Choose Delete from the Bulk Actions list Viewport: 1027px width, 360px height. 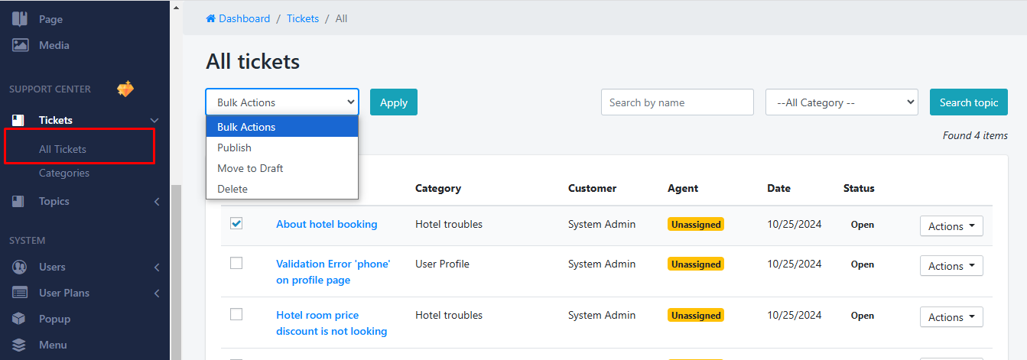(232, 189)
